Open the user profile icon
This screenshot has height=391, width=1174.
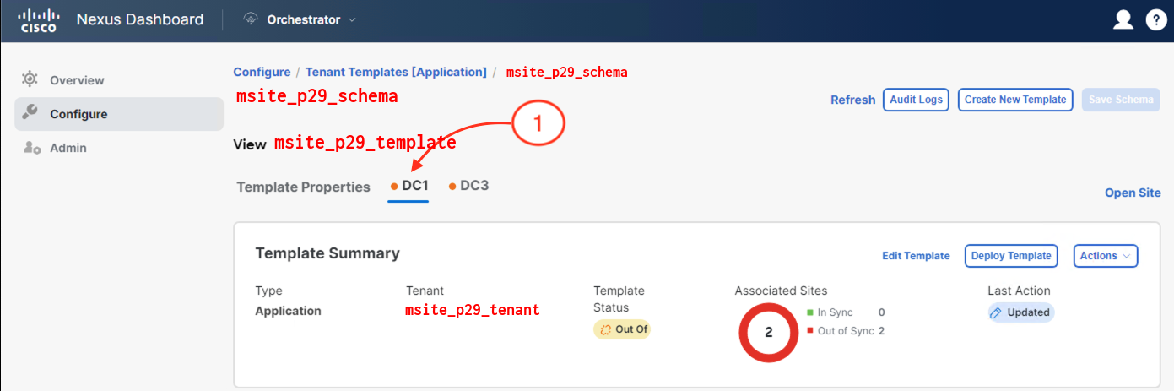(x=1123, y=20)
